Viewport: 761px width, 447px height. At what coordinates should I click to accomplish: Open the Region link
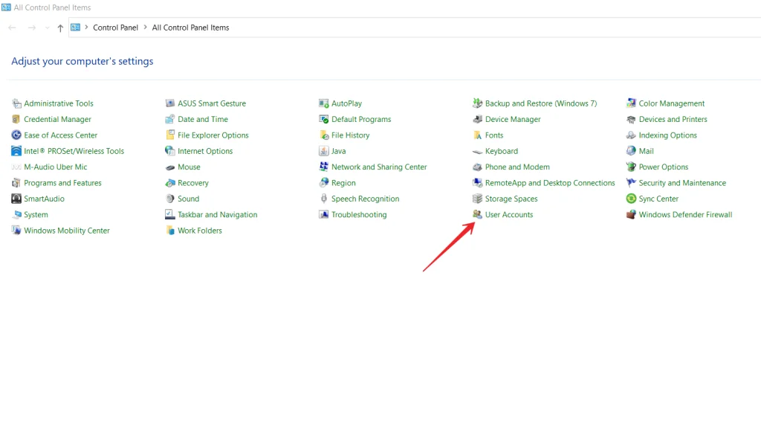(x=343, y=183)
